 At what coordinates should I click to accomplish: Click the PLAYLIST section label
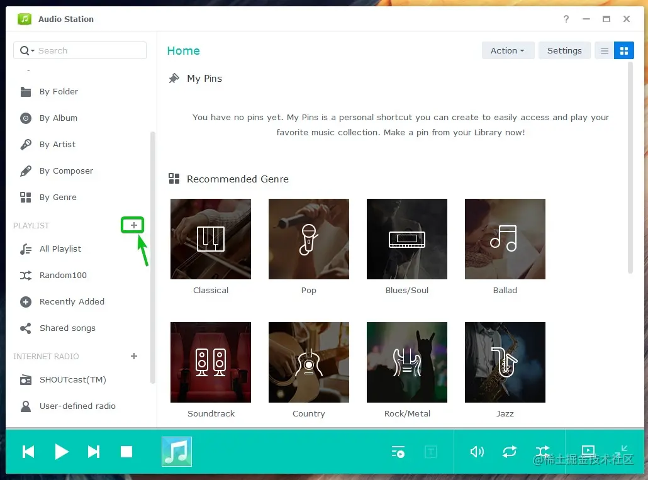pos(31,226)
